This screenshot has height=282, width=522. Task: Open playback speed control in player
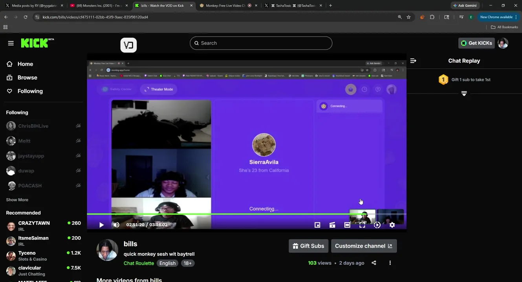377,225
